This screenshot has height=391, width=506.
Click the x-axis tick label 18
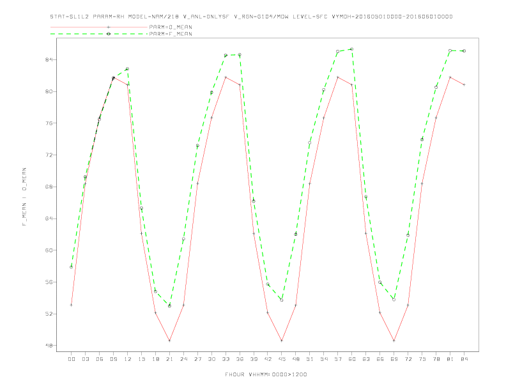tap(155, 359)
